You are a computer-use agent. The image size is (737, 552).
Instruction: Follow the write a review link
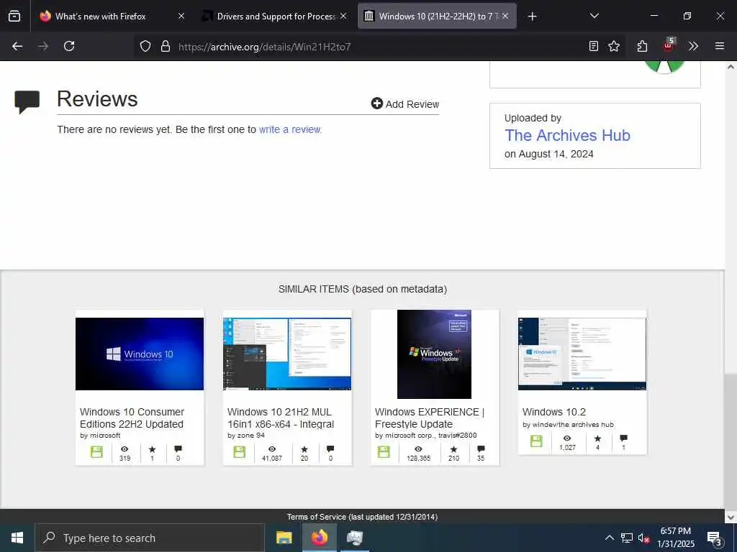click(290, 129)
